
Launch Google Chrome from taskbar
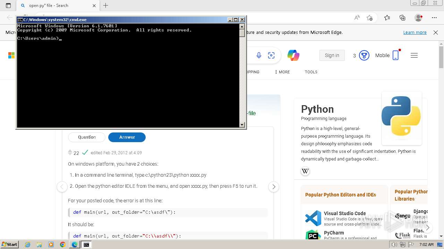click(63, 245)
